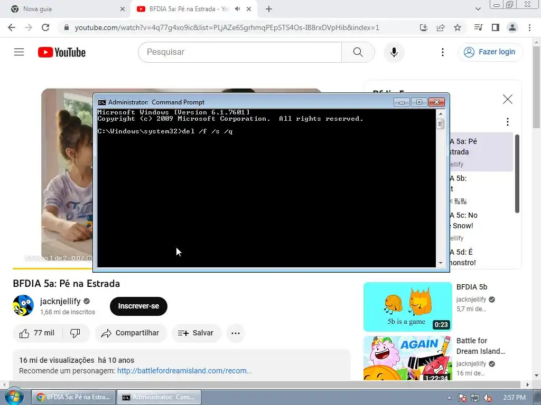Bookmark this page with the star icon
Viewport: 541px width, 405px height.
coord(458,27)
